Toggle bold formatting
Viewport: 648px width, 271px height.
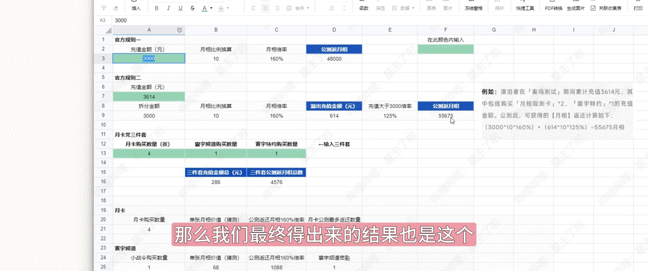coord(156,8)
